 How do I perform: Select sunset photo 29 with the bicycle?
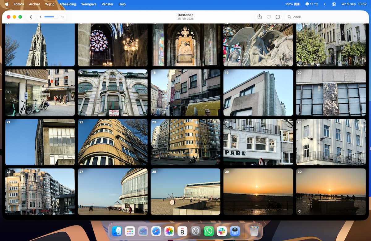coord(258,192)
